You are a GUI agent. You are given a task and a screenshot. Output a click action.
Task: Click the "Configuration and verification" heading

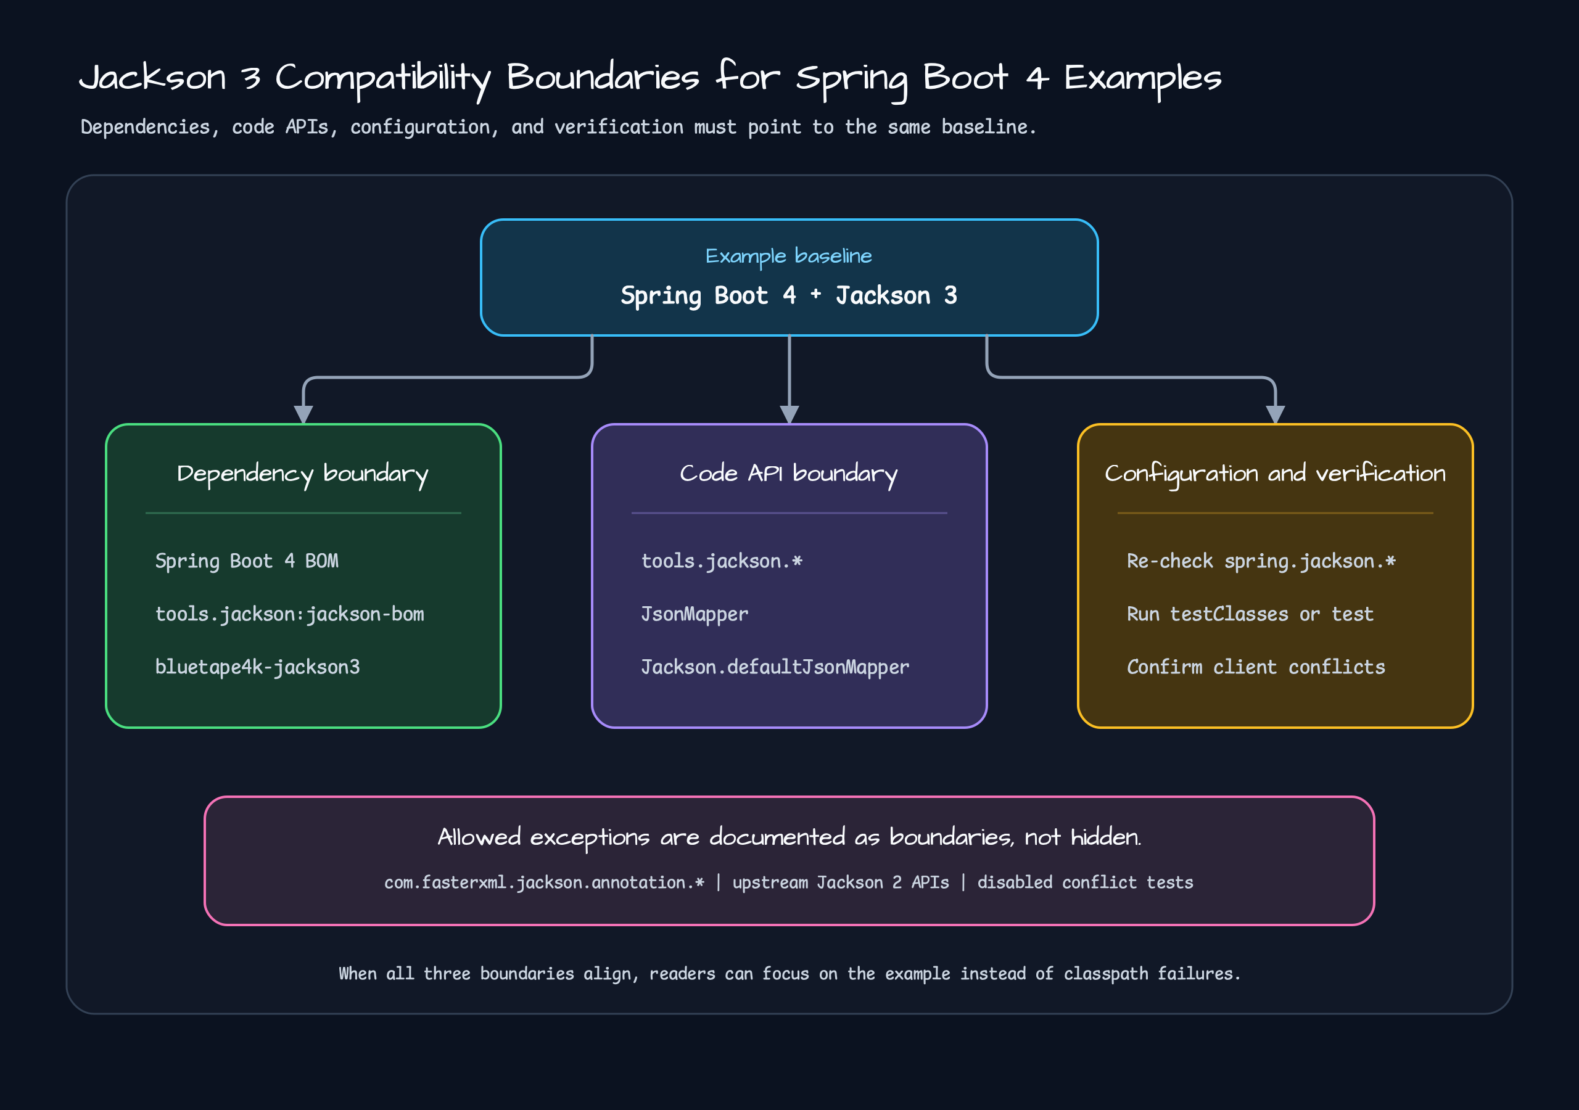pyautogui.click(x=1275, y=475)
